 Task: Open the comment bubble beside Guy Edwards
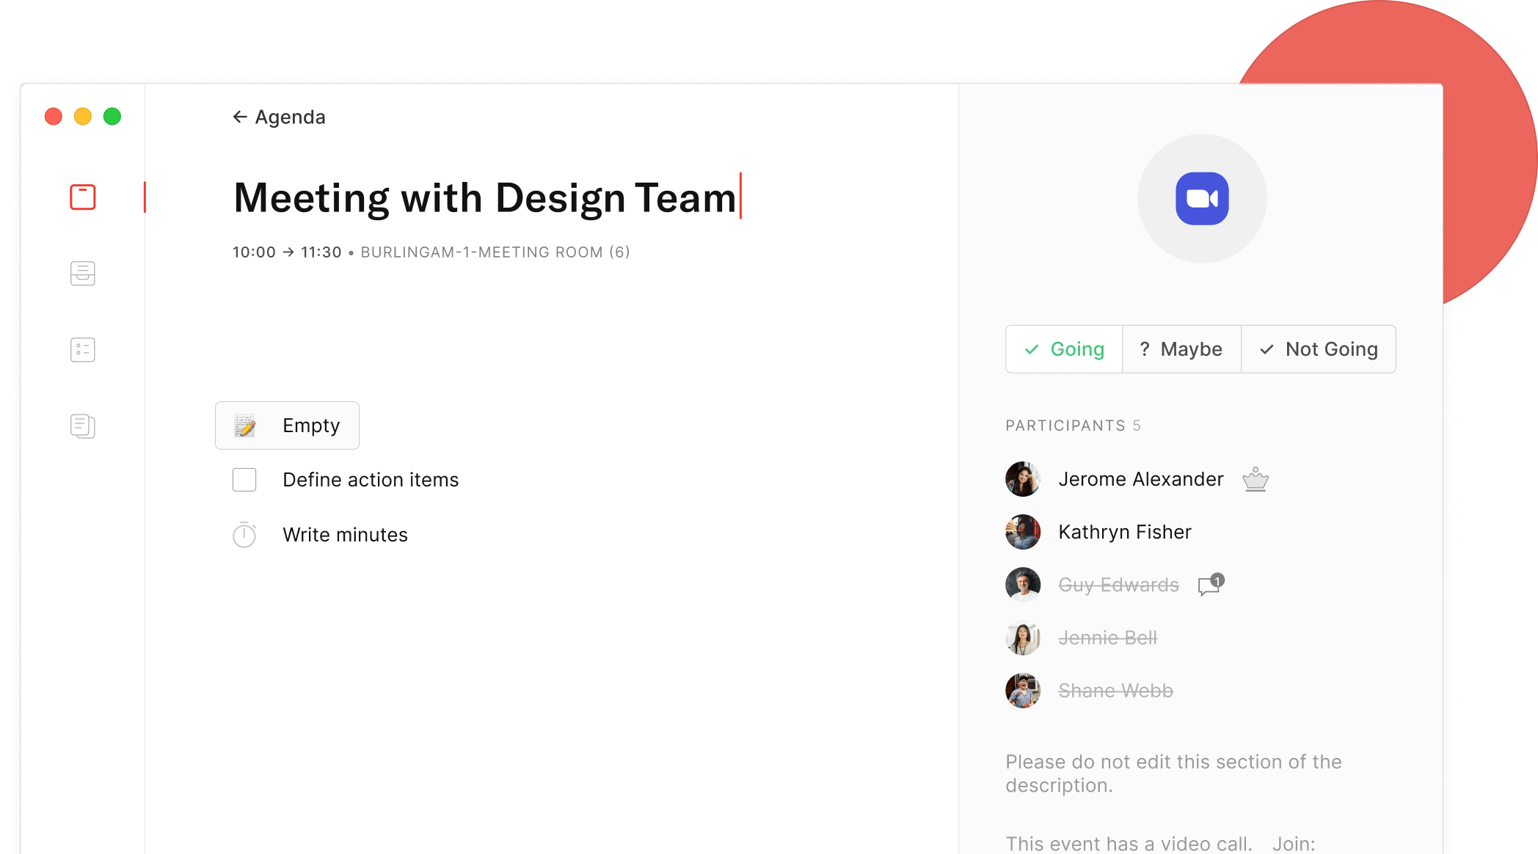click(x=1211, y=585)
